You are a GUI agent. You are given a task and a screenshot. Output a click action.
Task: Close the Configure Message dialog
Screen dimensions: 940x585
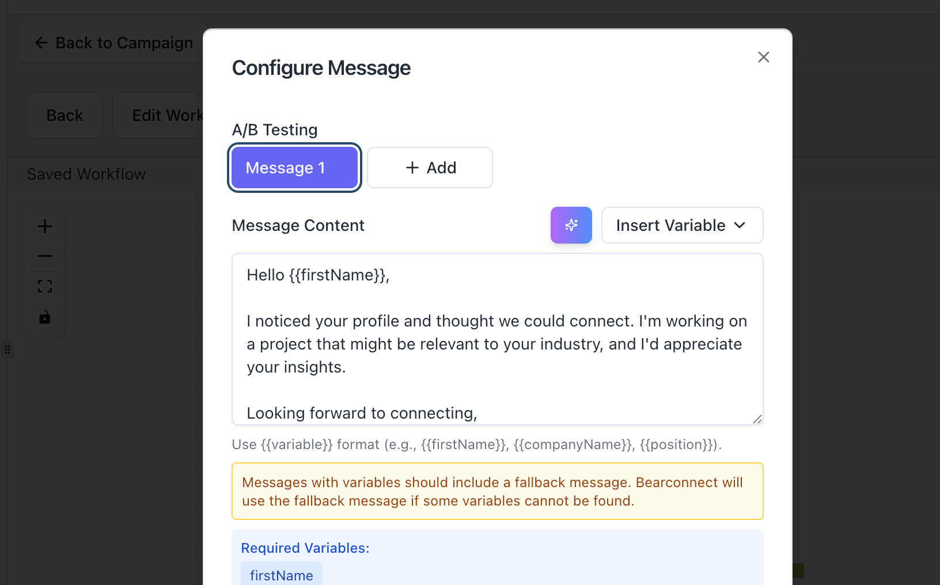[x=763, y=57]
